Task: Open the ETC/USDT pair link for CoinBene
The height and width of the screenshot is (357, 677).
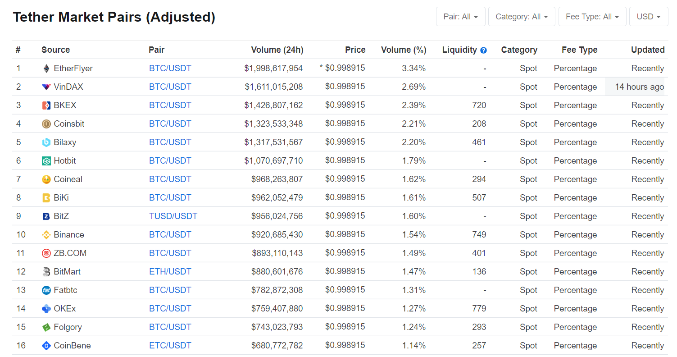Action: pos(170,346)
